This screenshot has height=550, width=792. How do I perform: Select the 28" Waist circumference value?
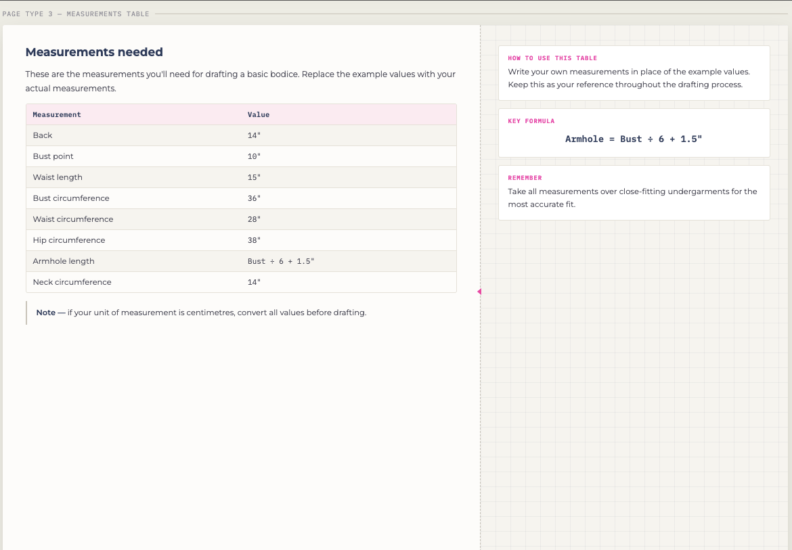click(254, 219)
